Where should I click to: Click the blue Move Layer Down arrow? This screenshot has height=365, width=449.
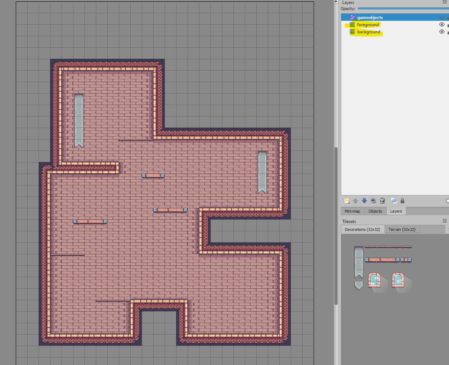pyautogui.click(x=364, y=201)
